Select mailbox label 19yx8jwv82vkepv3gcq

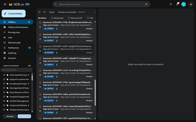point(19,110)
